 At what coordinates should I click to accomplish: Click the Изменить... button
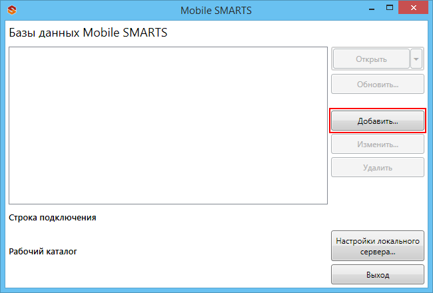378,144
